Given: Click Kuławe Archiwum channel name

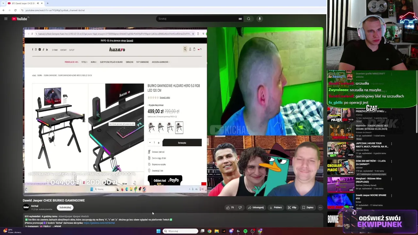Looking at the screenshot, I should coord(363,133).
